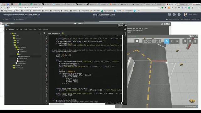201x113 pixels.
Task: Open Canva bookmark
Action: [x=137, y=11]
